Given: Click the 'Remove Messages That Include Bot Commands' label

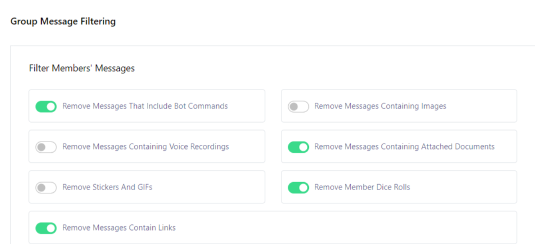Looking at the screenshot, I should tap(145, 106).
